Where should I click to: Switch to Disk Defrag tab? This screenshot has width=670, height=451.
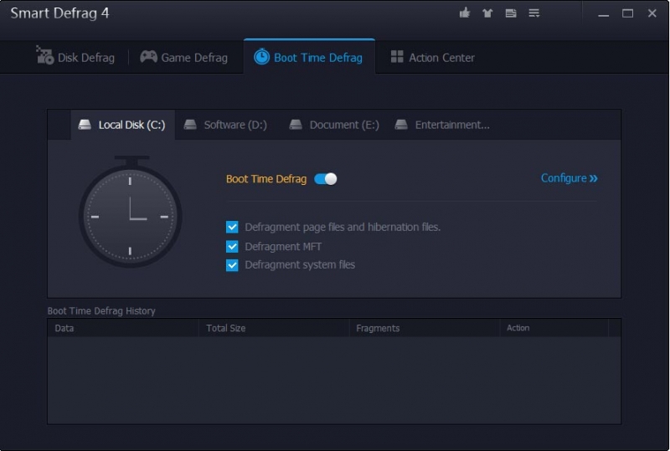click(x=75, y=57)
